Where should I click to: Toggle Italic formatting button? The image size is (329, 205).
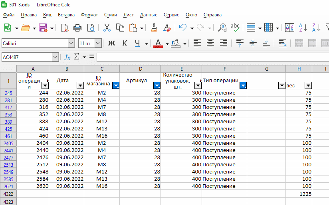tap(125, 43)
